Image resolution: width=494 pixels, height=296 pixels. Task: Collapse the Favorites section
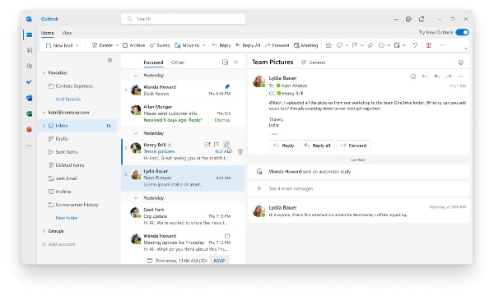coord(44,72)
